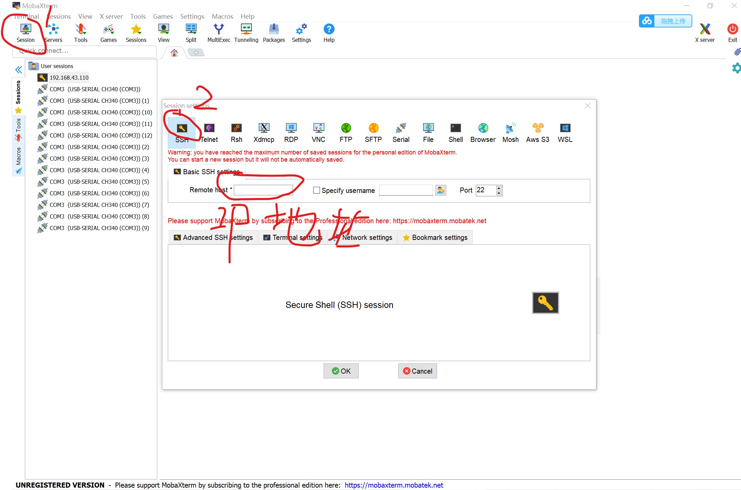Open the Macros menu

click(x=222, y=16)
